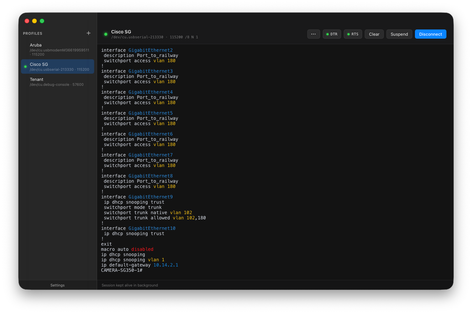Select the Aruba profile
Screen dimensions: 472x314
[57, 49]
